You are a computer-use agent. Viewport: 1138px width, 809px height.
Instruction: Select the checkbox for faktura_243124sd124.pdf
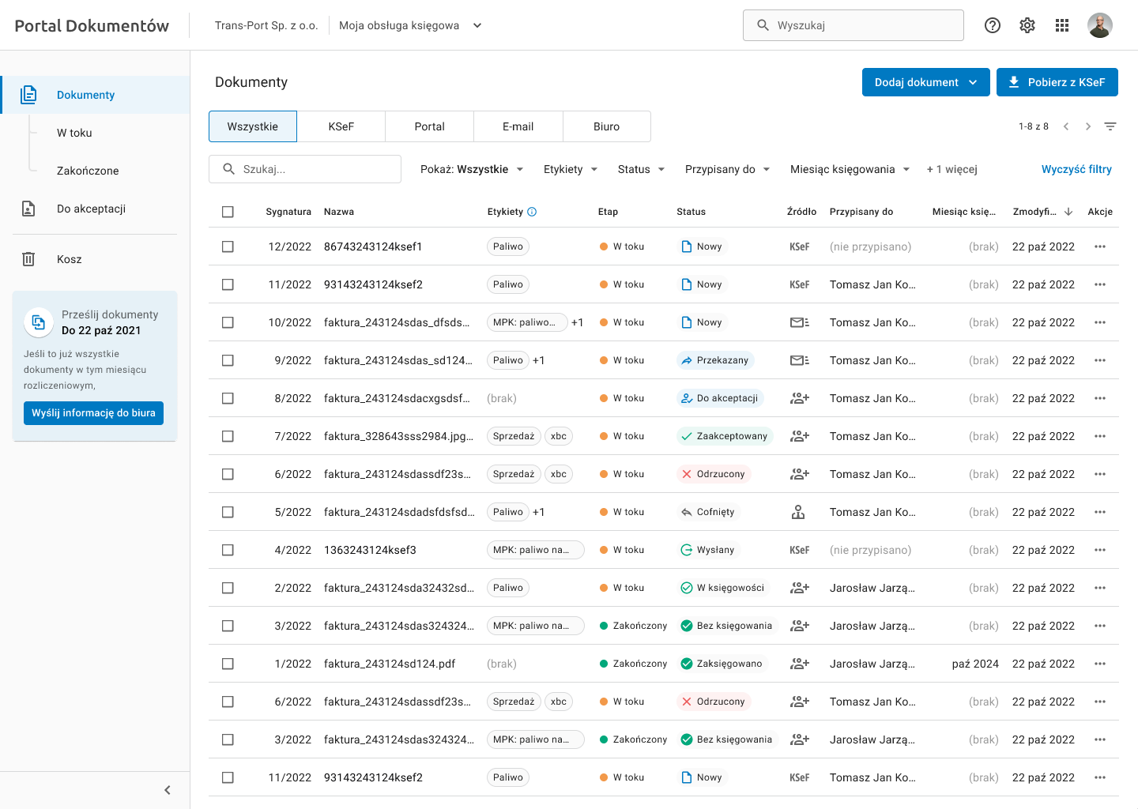(228, 664)
